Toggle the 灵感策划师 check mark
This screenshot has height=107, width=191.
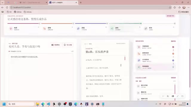tap(173, 47)
